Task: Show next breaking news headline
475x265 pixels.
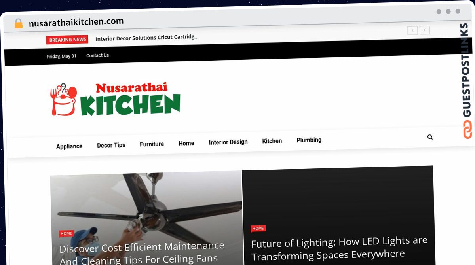Action: pos(425,30)
